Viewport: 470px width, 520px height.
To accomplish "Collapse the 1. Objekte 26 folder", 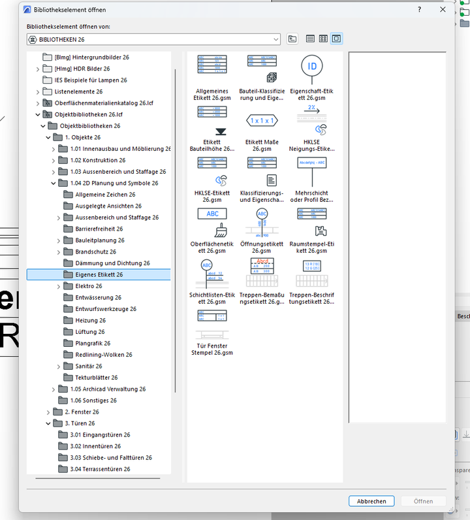I will (48, 138).
